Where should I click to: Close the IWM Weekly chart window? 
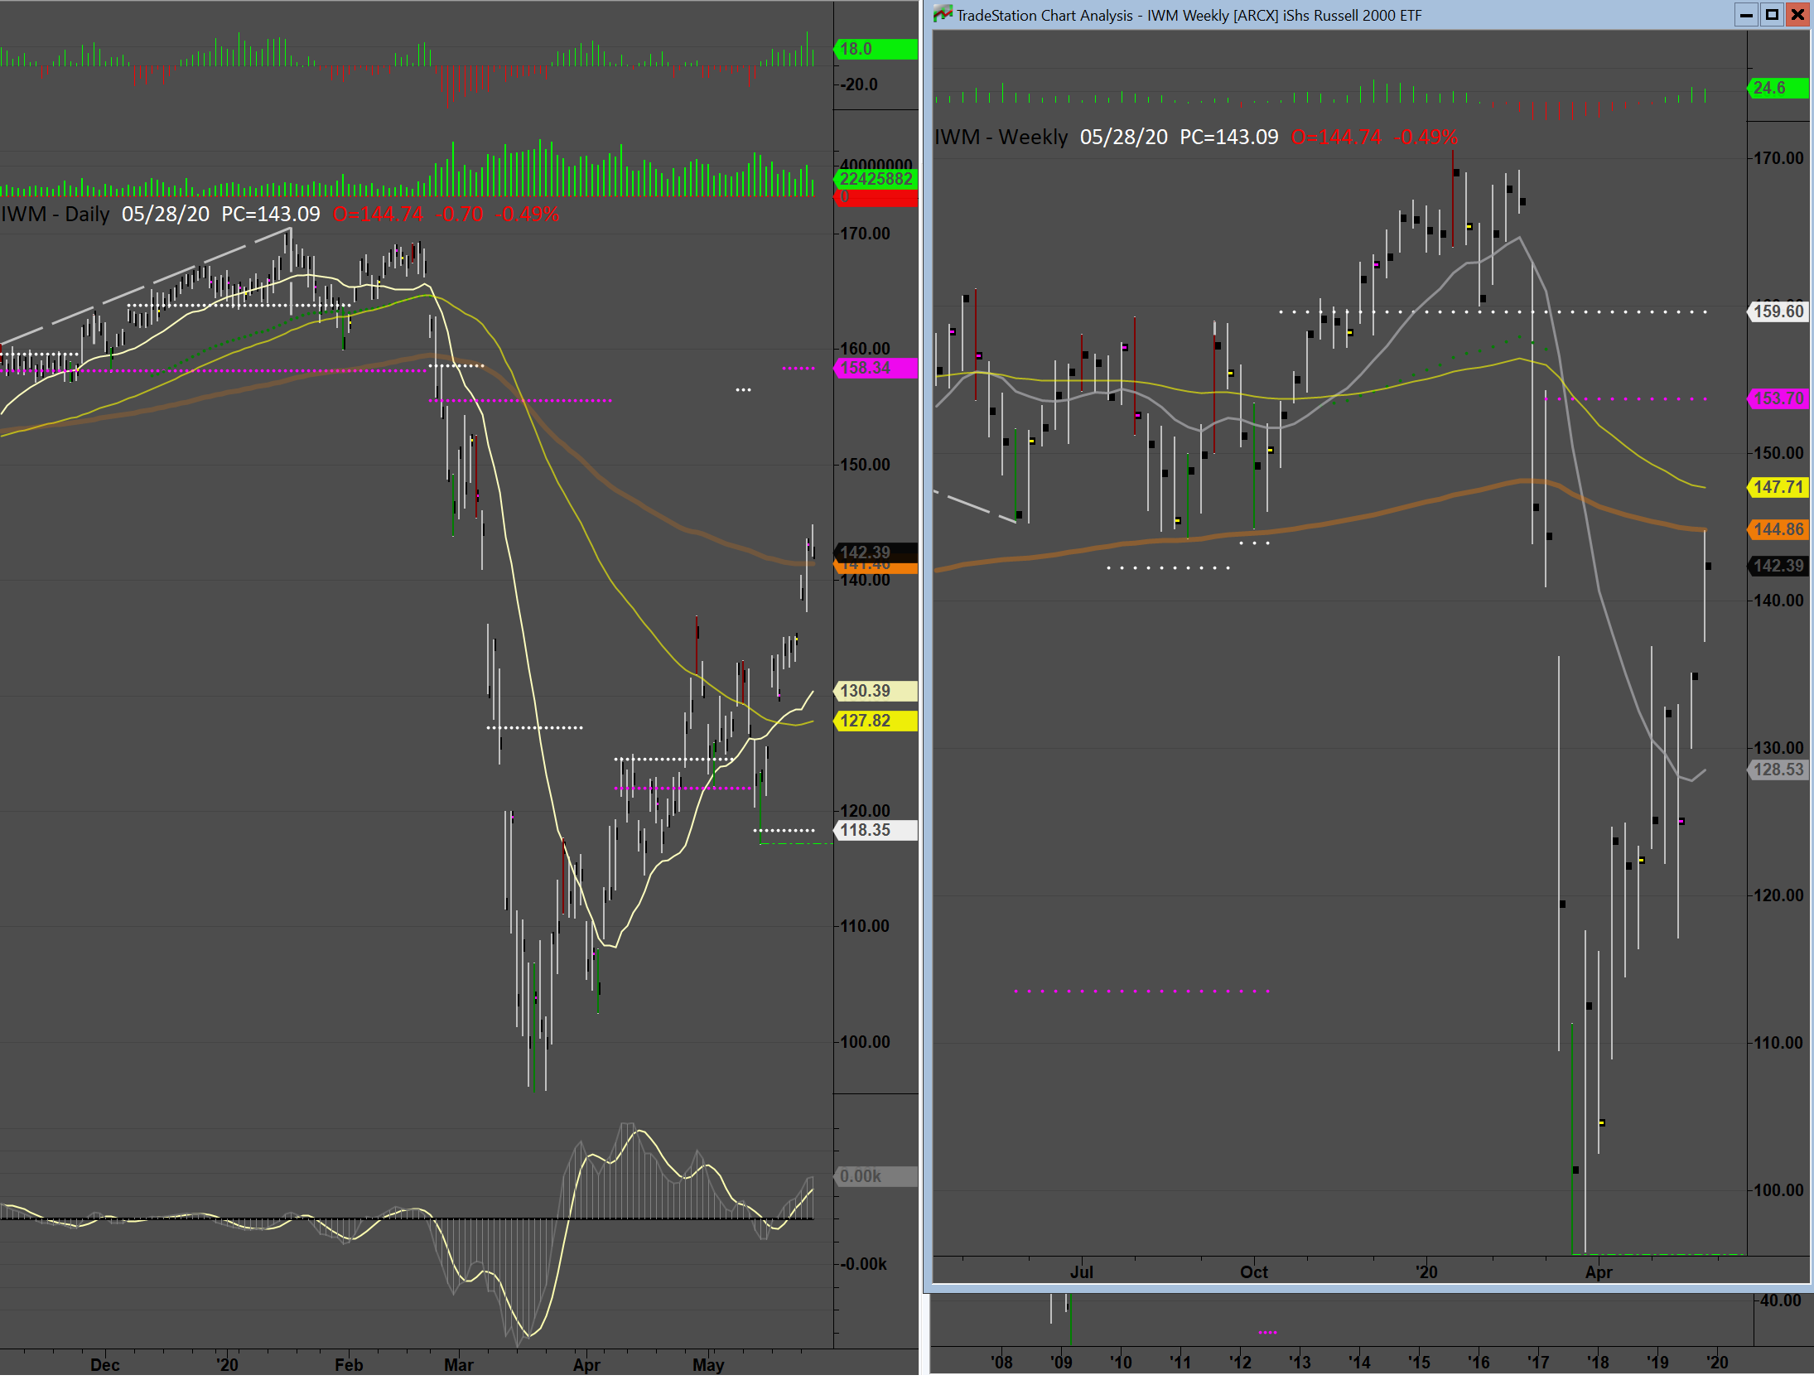[1797, 15]
